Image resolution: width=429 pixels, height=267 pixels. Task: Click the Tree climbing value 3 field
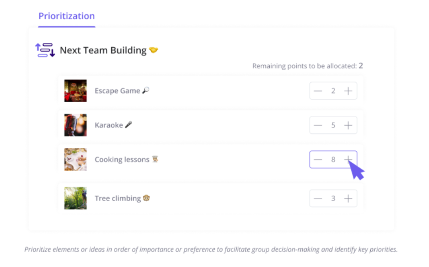[x=333, y=199]
